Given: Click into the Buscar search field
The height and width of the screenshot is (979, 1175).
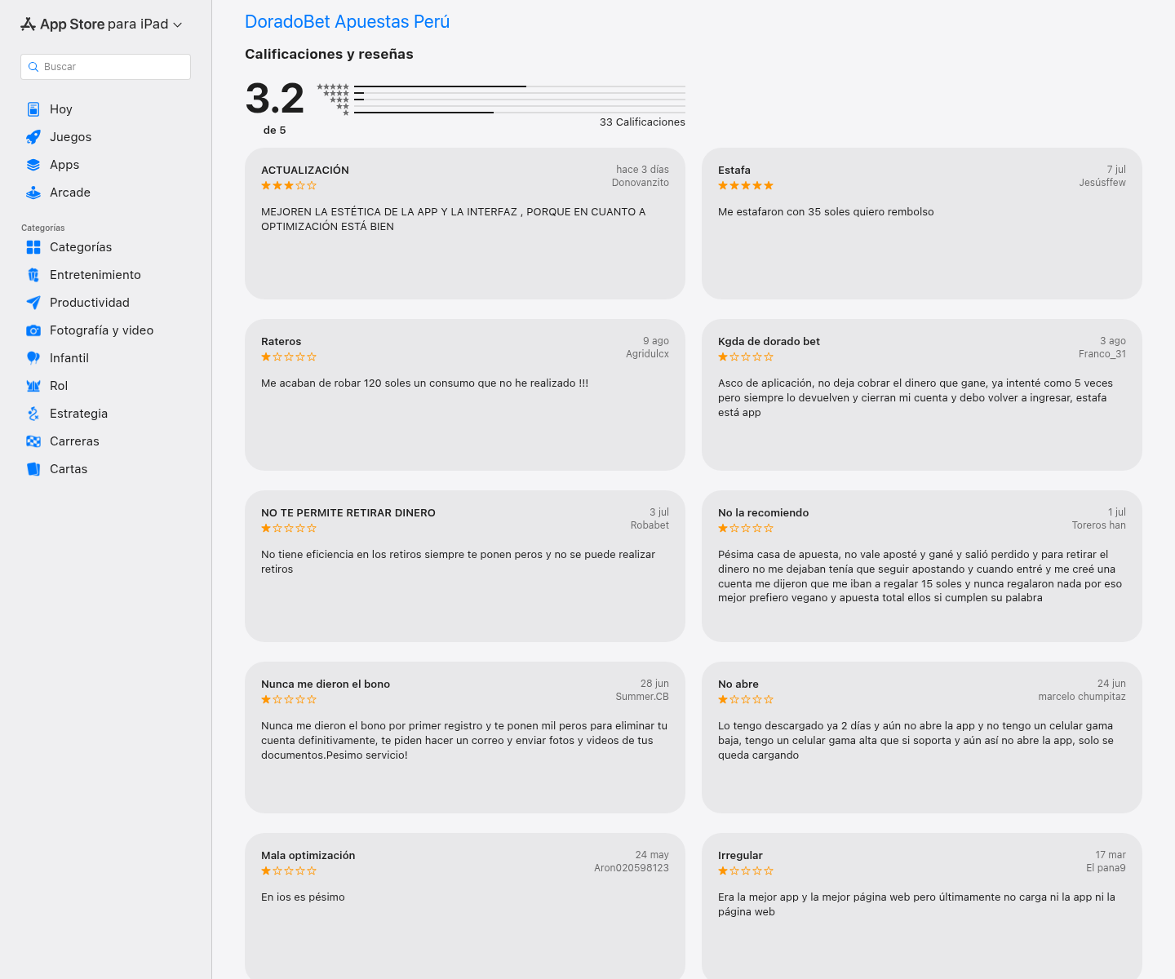Looking at the screenshot, I should pos(105,67).
